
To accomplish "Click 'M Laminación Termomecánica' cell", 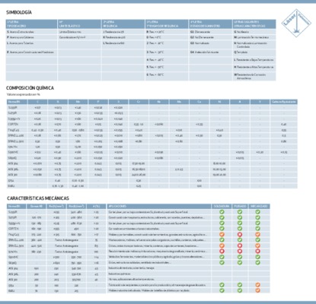I will coord(254,37).
